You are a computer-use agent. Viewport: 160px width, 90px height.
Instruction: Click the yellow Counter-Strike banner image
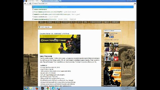60,44
